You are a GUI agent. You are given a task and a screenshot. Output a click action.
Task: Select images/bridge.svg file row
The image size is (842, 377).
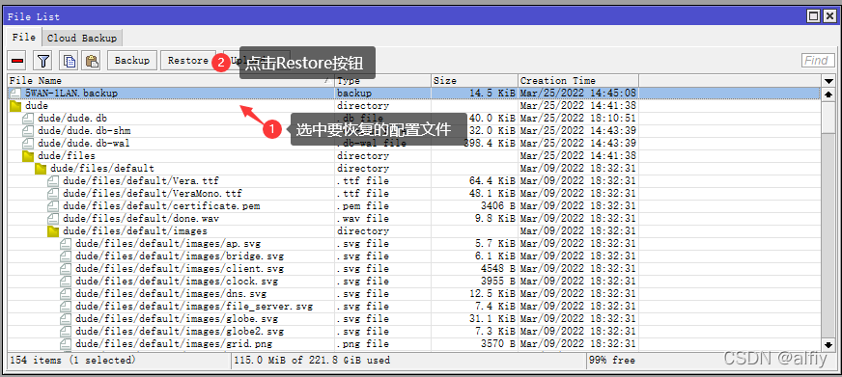pyautogui.click(x=414, y=256)
